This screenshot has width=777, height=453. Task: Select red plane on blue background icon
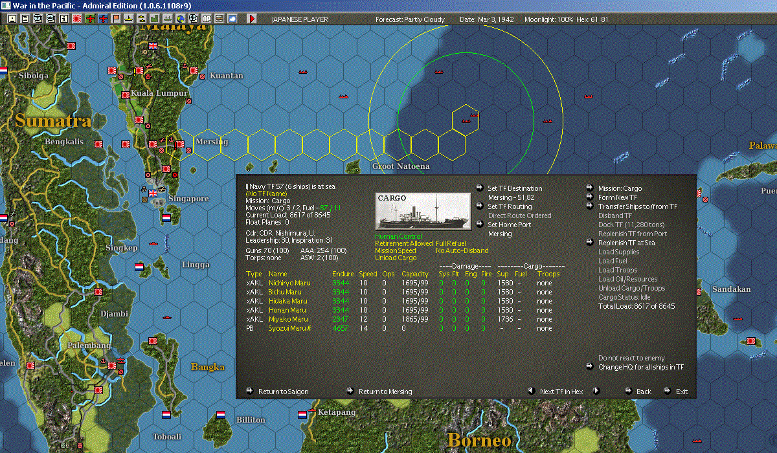pos(103,19)
